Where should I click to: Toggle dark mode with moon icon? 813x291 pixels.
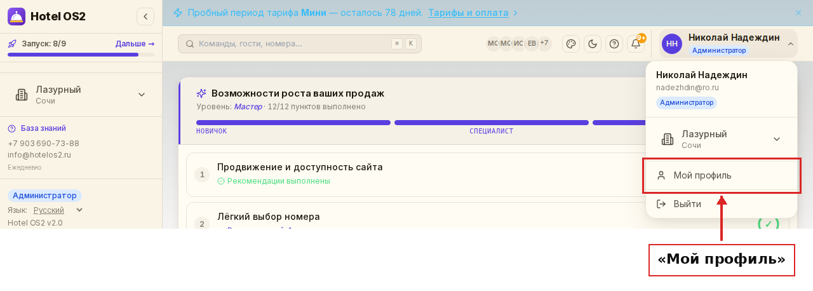coord(593,44)
